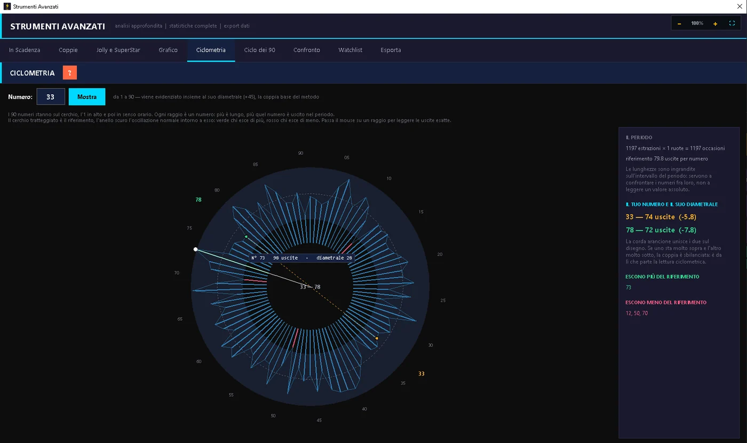
Task: Click the Mostra button
Action: [x=87, y=97]
